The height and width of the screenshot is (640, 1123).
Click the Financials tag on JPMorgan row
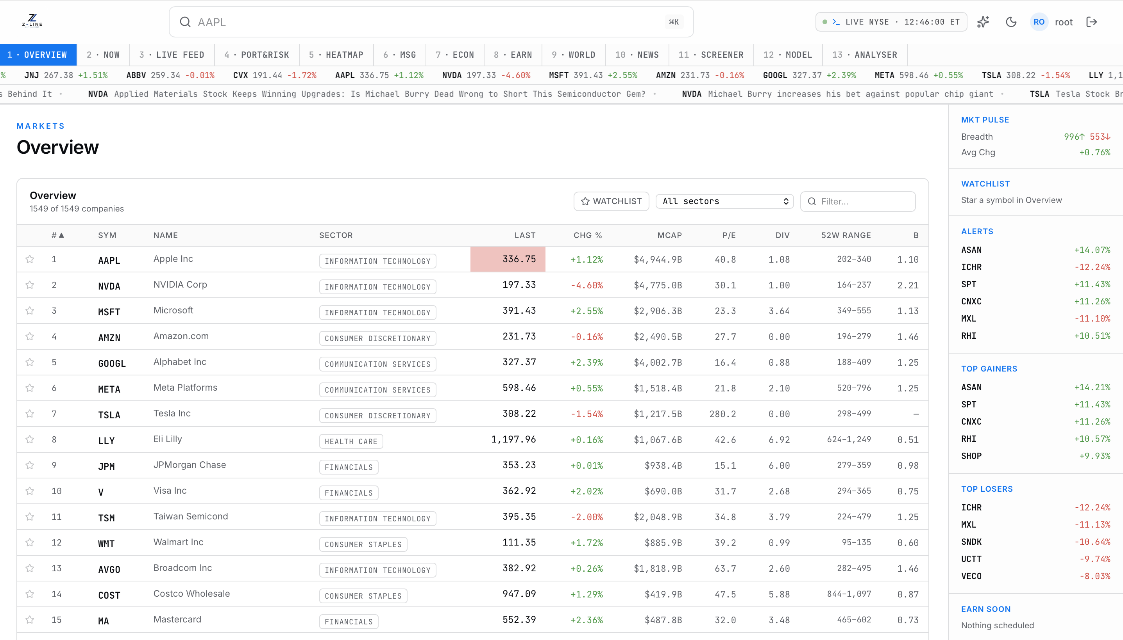coord(349,467)
